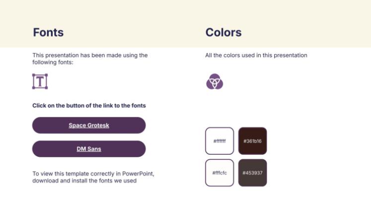
Task: Click the empty white area below DM Sans paragraph
Action: (x=89, y=197)
